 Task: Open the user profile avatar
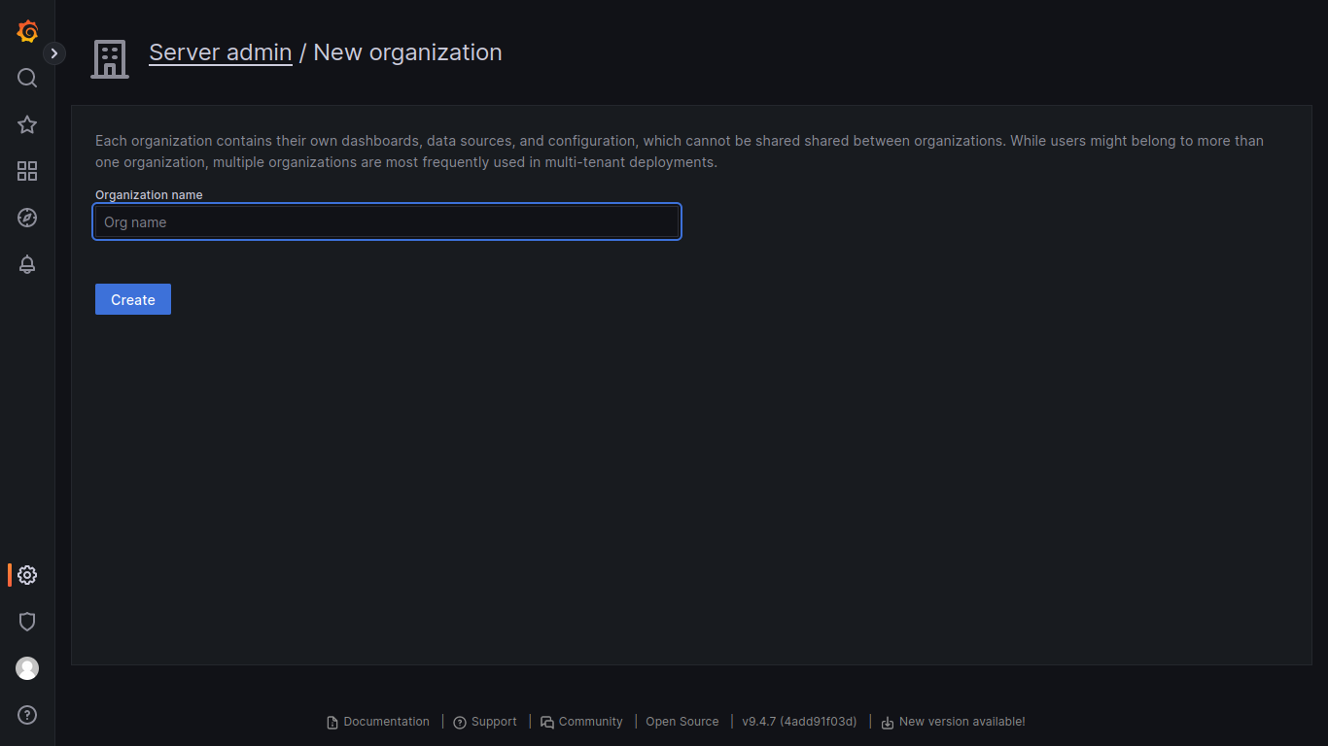coord(27,668)
